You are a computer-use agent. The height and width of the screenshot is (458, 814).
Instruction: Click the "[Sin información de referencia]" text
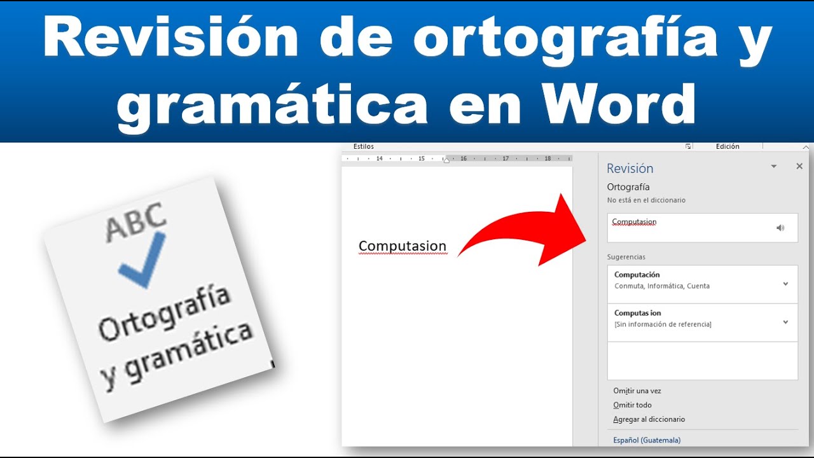663,324
